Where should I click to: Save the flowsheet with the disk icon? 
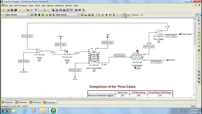click(12, 10)
